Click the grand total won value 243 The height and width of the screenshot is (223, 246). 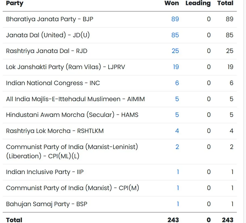173,220
